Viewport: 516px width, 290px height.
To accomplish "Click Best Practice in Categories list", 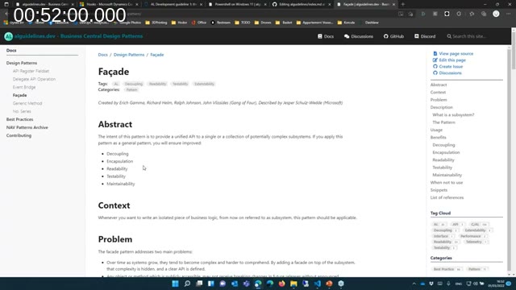I will pyautogui.click(x=447, y=269).
